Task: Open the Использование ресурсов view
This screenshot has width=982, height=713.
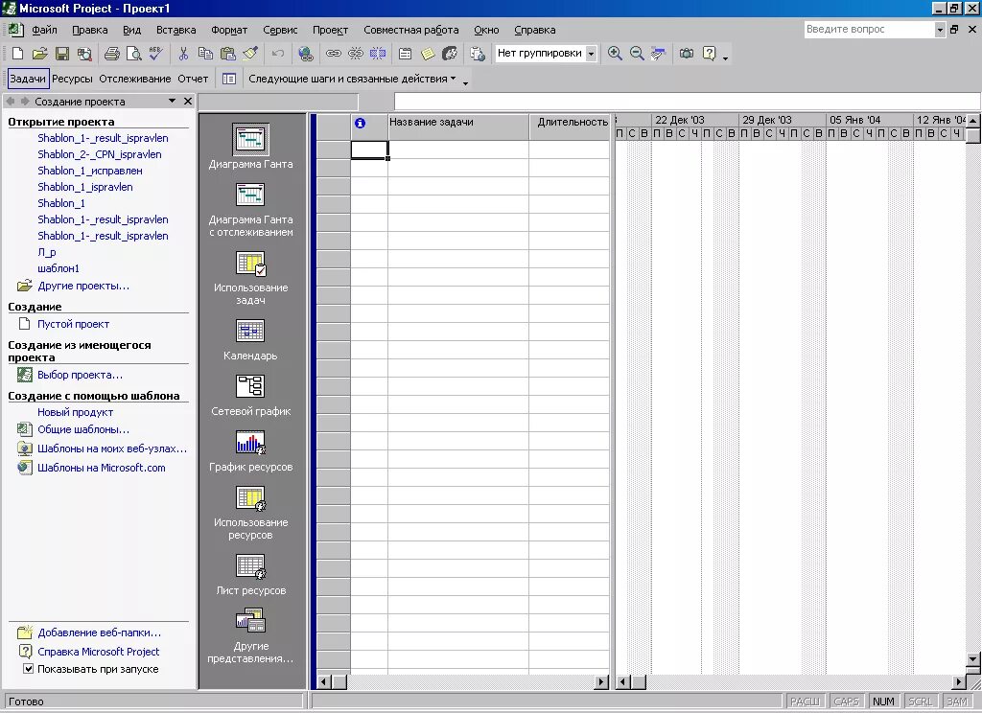Action: (x=250, y=512)
